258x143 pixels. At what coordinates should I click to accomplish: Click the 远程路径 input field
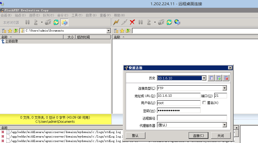pyautogui.click(x=192, y=118)
